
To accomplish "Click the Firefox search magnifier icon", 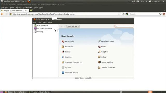I will click(x=160, y=14).
